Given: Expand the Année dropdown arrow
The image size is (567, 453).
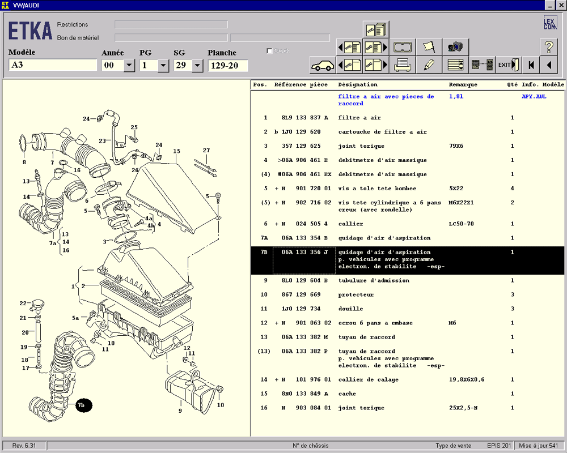Looking at the screenshot, I should click(x=129, y=66).
